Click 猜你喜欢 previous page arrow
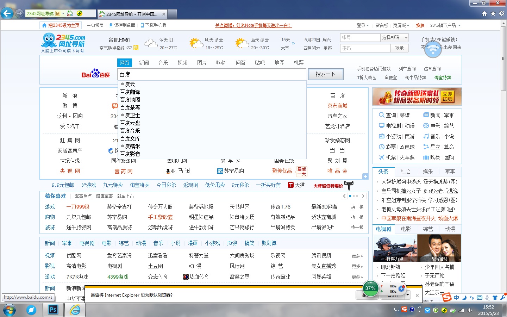Image resolution: width=507 pixels, height=317 pixels. [x=344, y=196]
